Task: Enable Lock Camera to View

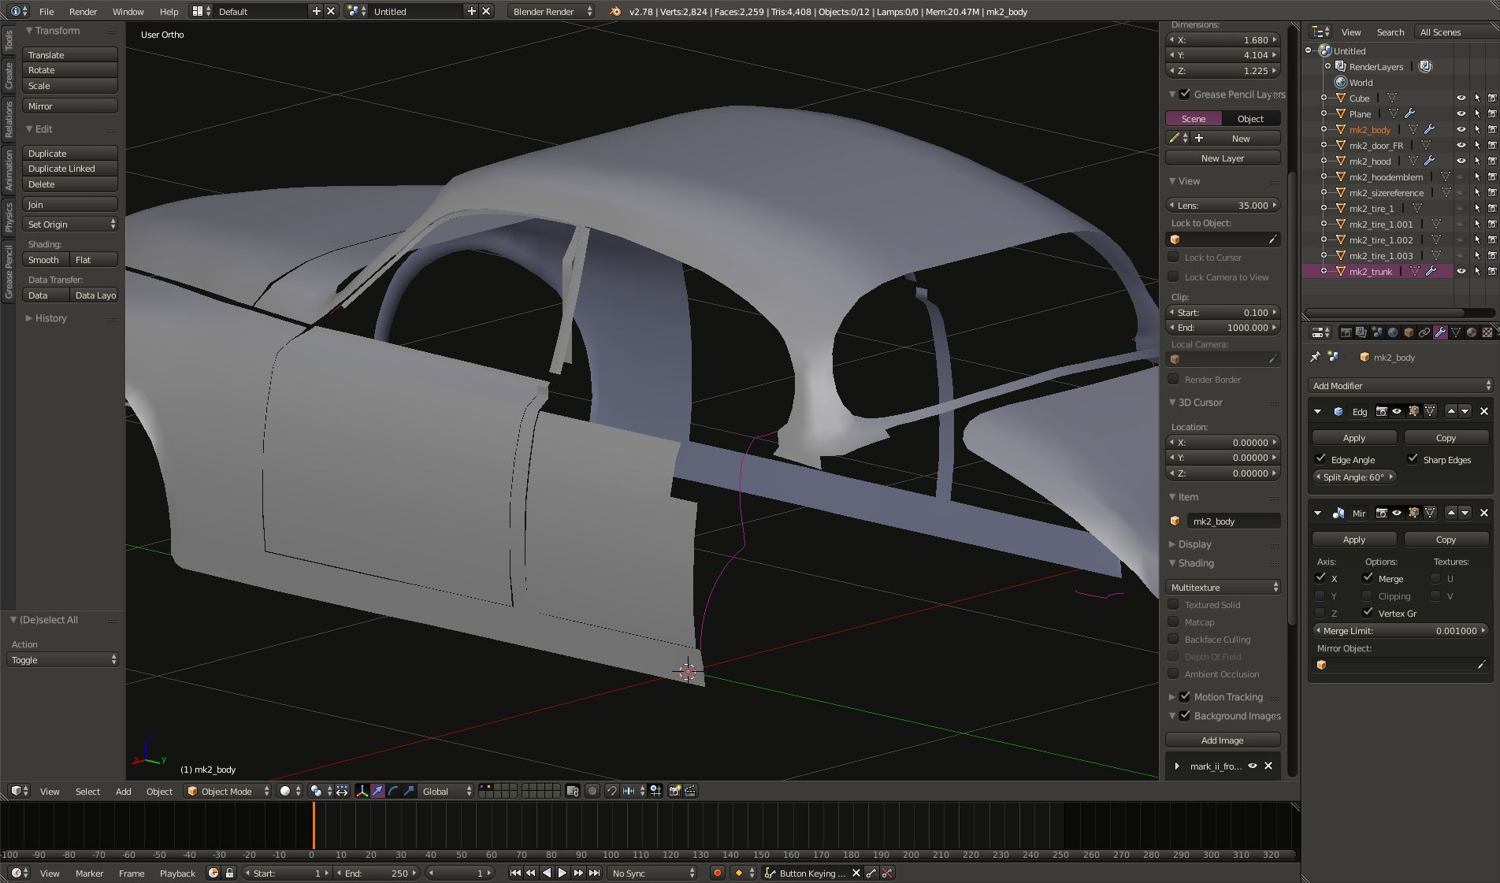Action: pos(1173,277)
